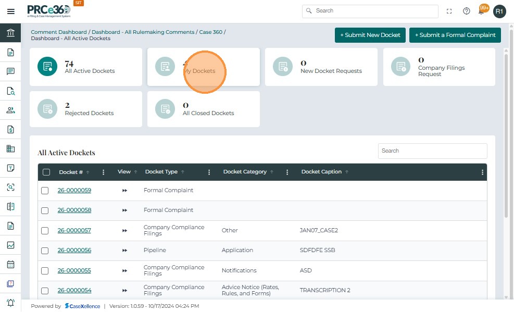Open the notifications bell with 99+ badge

482,11
